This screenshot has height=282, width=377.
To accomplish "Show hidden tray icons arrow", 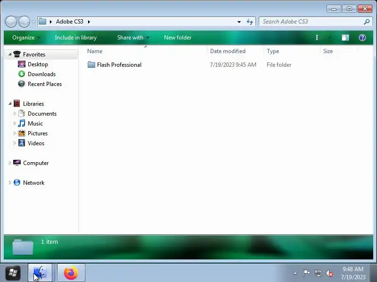I will coord(295,273).
